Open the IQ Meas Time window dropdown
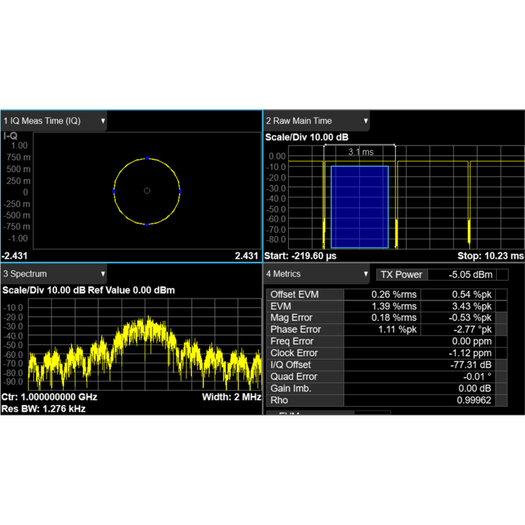Viewport: 525px width, 525px height. point(103,121)
